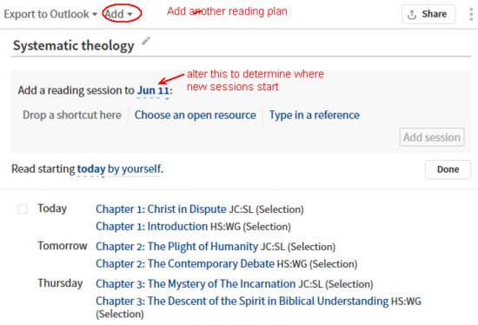Screen dimensions: 478x325
Task: Change the Jun 11 session date
Action: [x=153, y=90]
